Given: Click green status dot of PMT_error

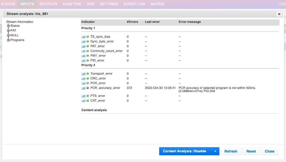Looking at the screenshot, I should click(88, 56).
